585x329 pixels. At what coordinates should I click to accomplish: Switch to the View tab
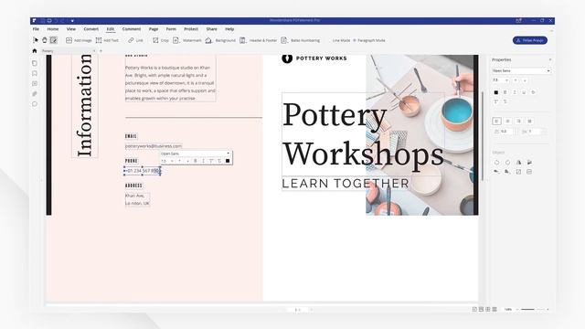71,29
